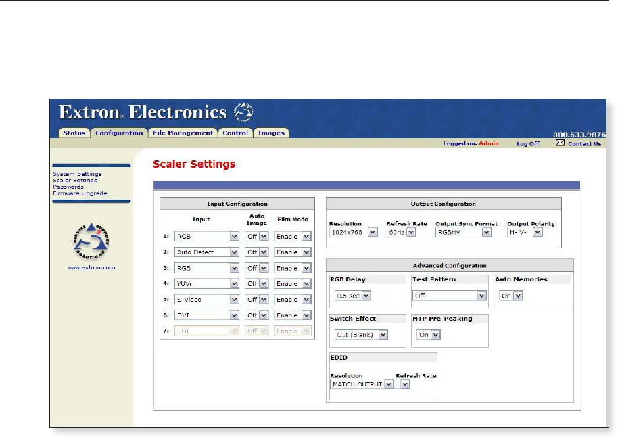Open the Images tab

[271, 133]
